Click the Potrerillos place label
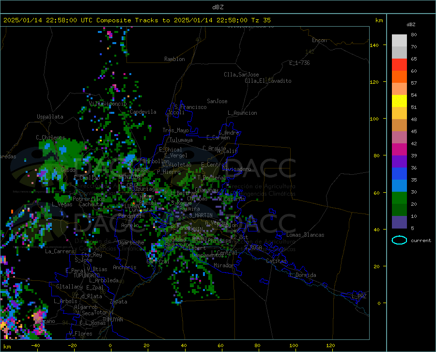 (89, 199)
